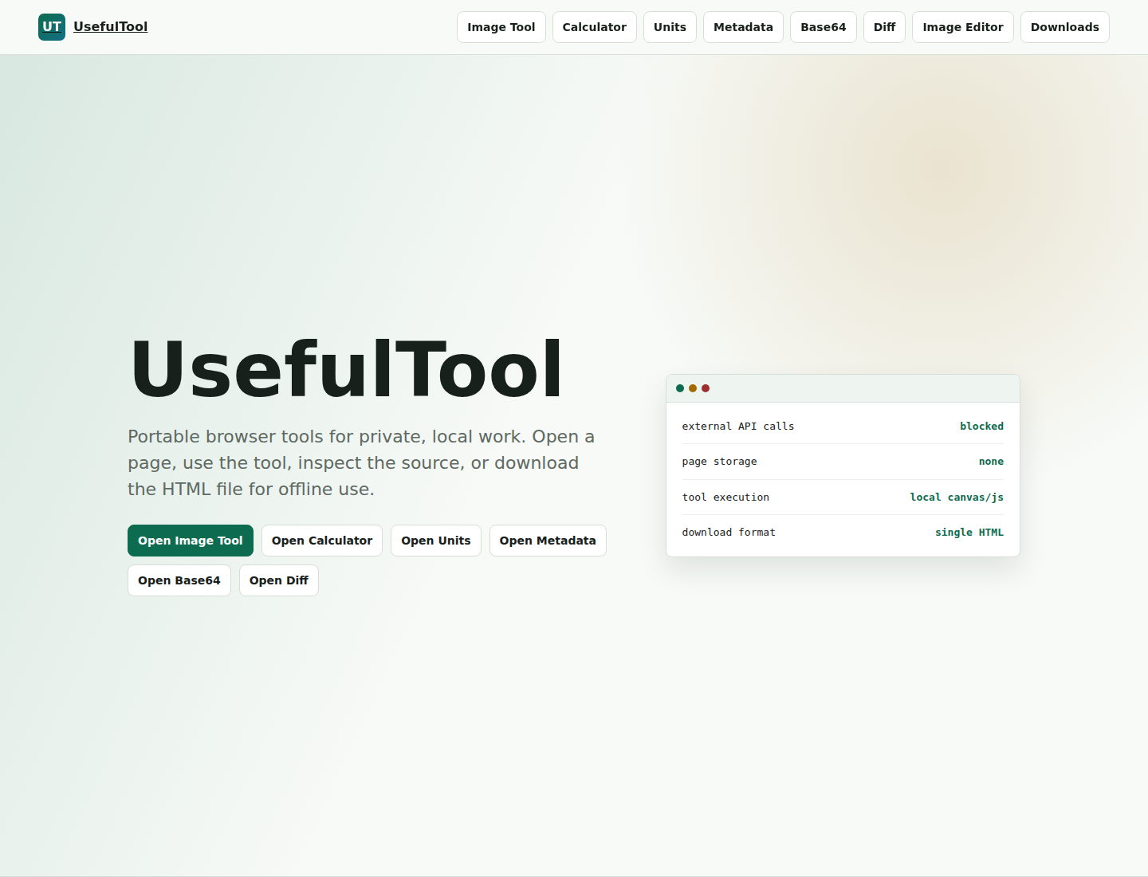Click the UT logo icon
This screenshot has width=1148, height=877.
pyautogui.click(x=52, y=27)
